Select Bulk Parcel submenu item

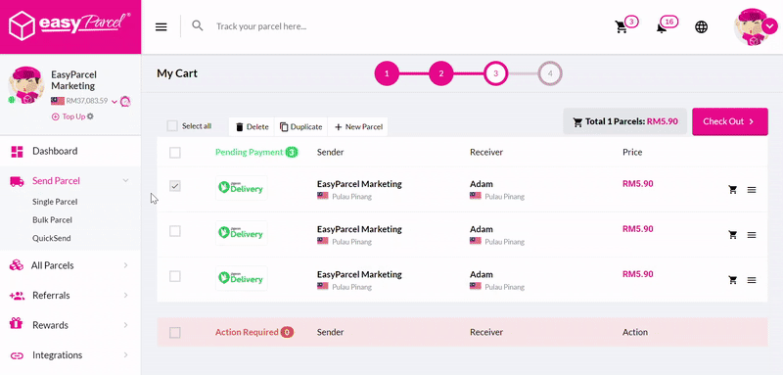pyautogui.click(x=53, y=219)
